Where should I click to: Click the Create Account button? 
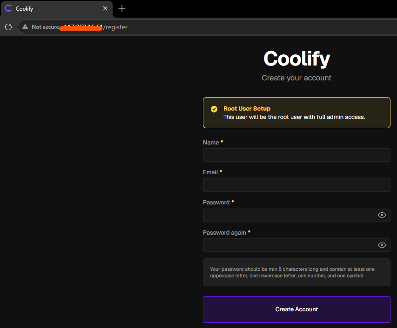pos(296,309)
